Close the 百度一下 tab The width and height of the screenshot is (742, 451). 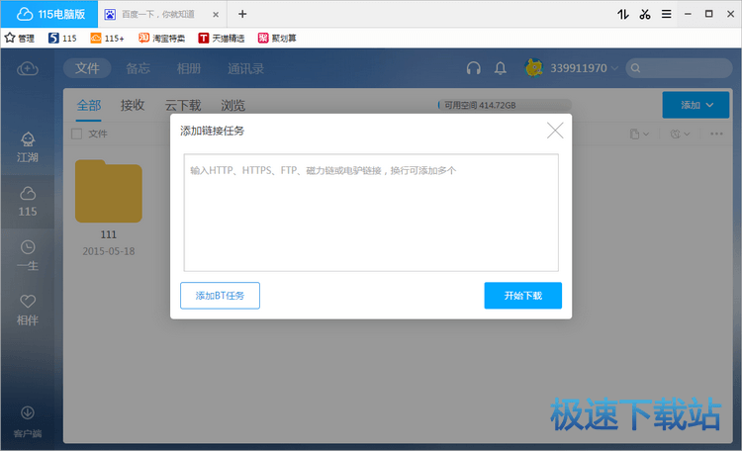[x=216, y=15]
